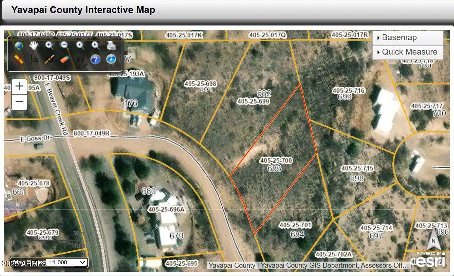
Task: Select the pencil draw line tool
Action: (x=49, y=59)
